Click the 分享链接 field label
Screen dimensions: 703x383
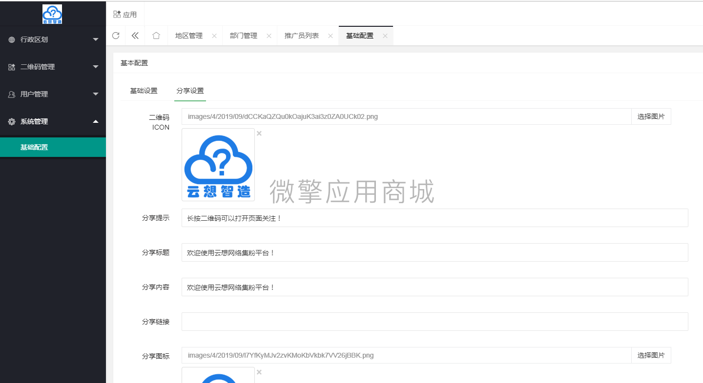click(x=156, y=322)
